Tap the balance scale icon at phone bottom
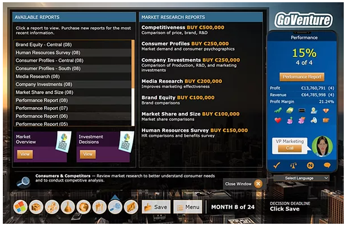 coord(294,165)
